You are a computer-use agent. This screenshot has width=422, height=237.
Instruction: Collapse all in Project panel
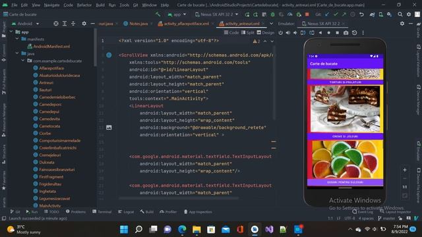73,24
